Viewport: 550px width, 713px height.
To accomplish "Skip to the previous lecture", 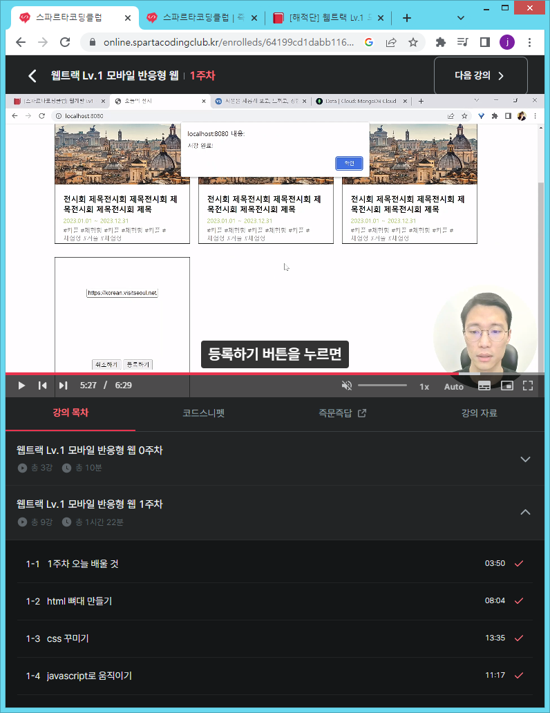I will [x=42, y=386].
